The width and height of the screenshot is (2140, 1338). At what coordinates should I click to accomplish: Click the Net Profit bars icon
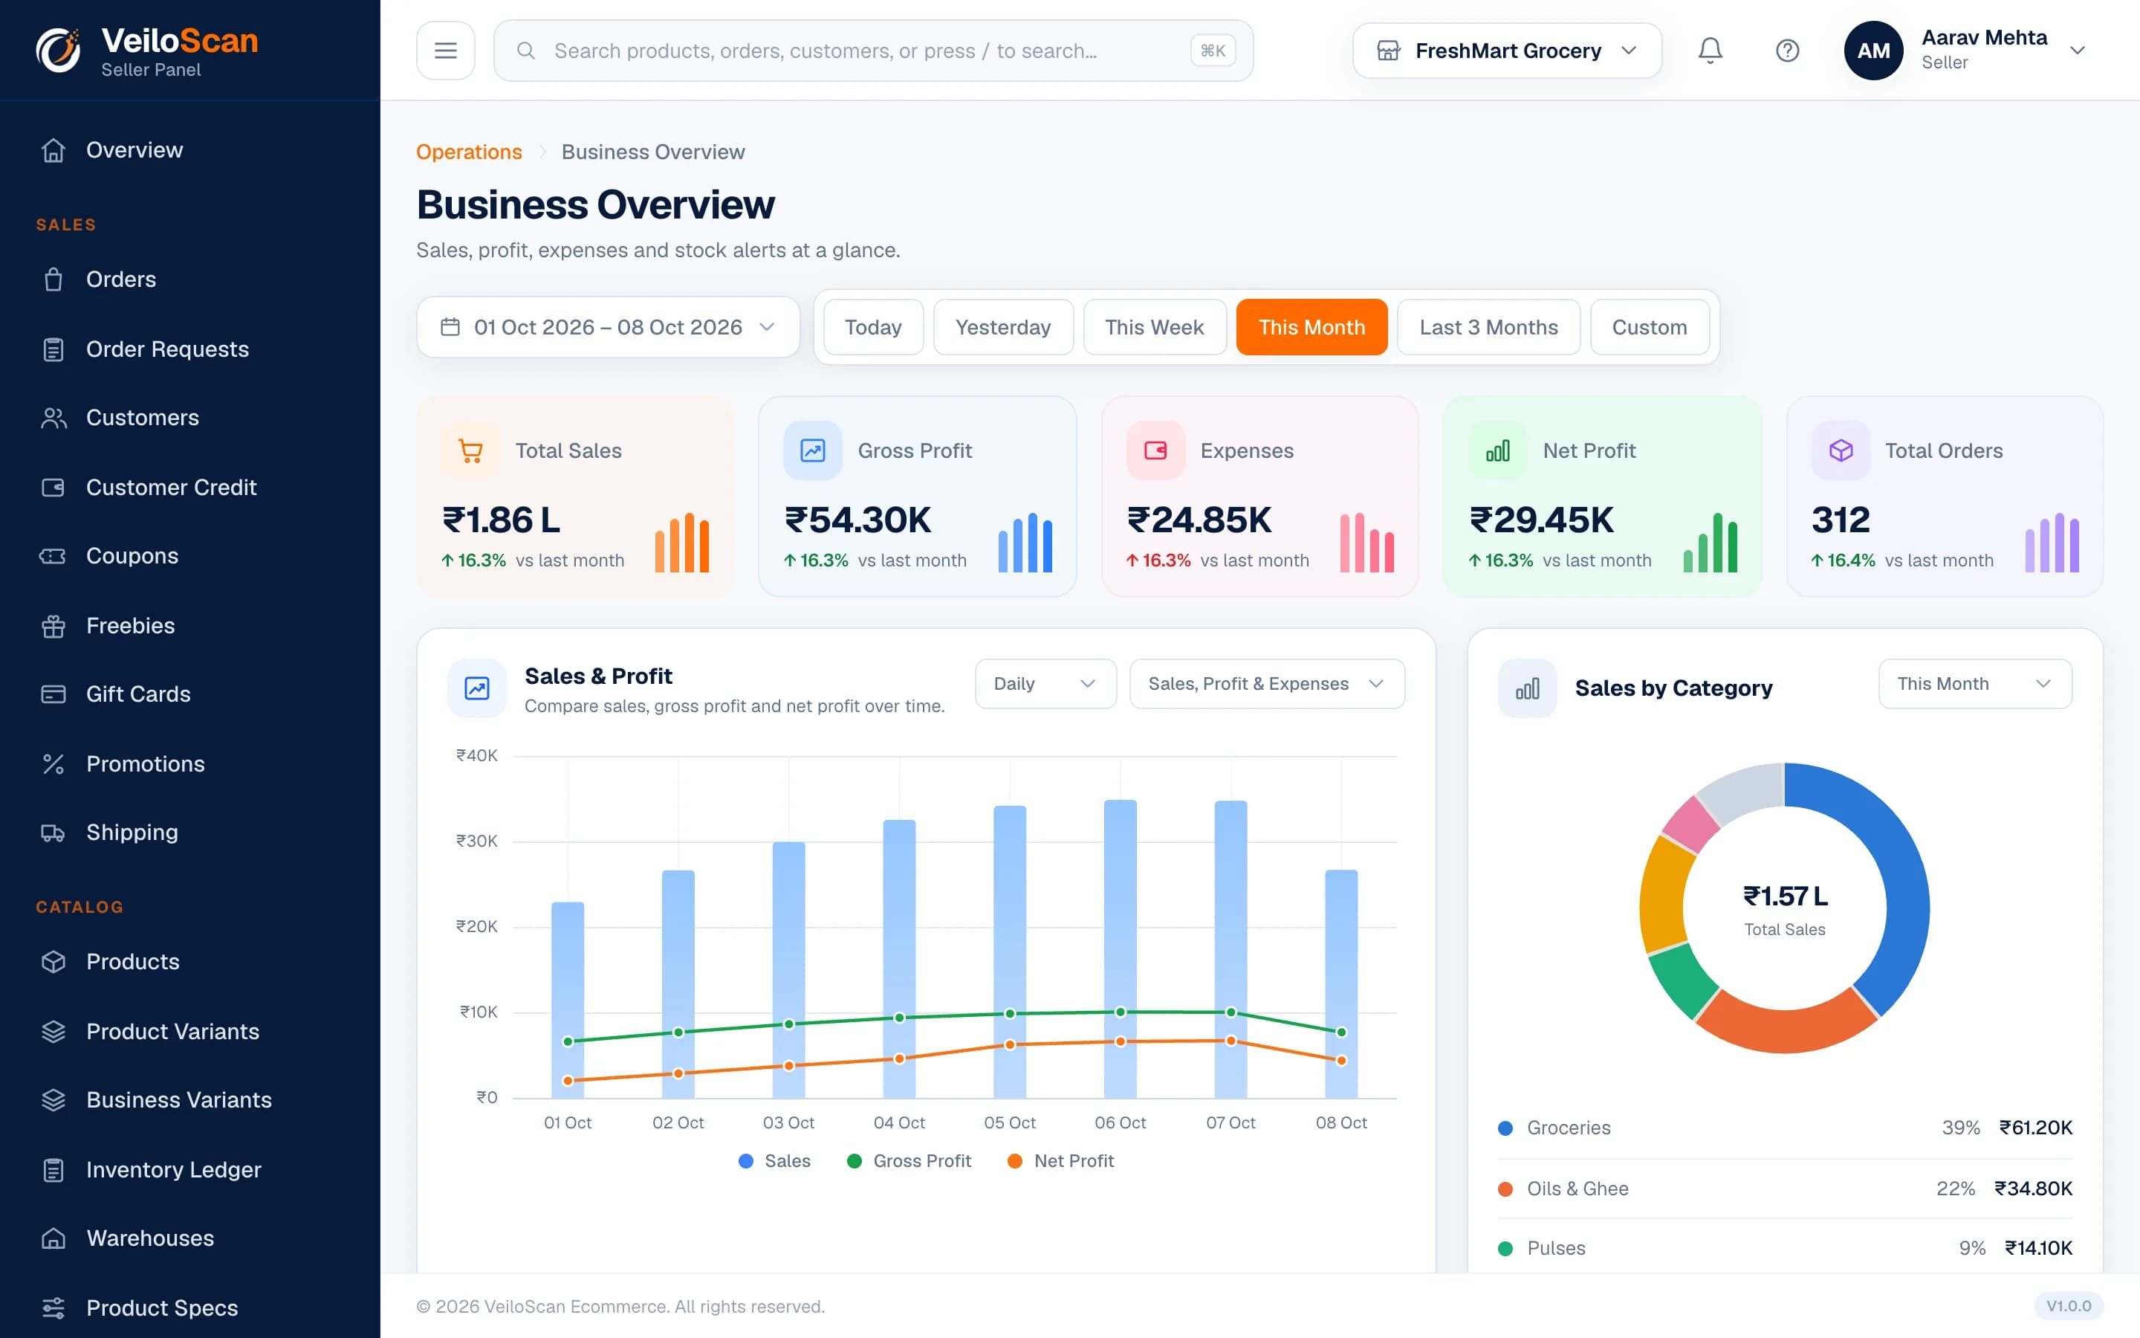coord(1497,450)
